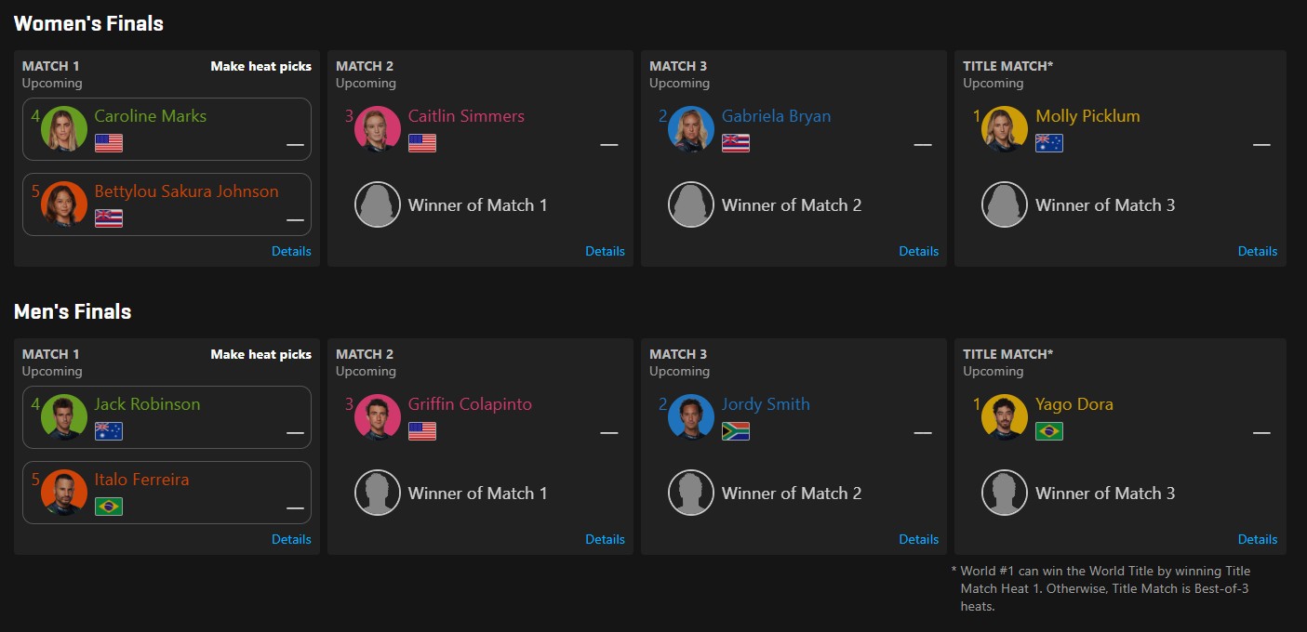
Task: Make heat picks for Women's Match 1
Action: tap(260, 66)
